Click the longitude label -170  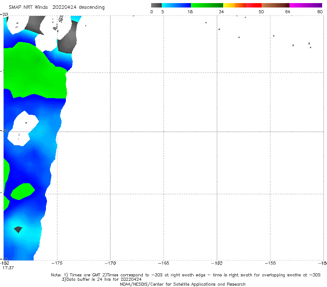[x=110, y=263]
